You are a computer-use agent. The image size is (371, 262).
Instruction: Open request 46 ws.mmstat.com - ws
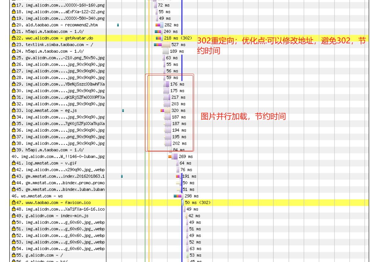pos(37,196)
